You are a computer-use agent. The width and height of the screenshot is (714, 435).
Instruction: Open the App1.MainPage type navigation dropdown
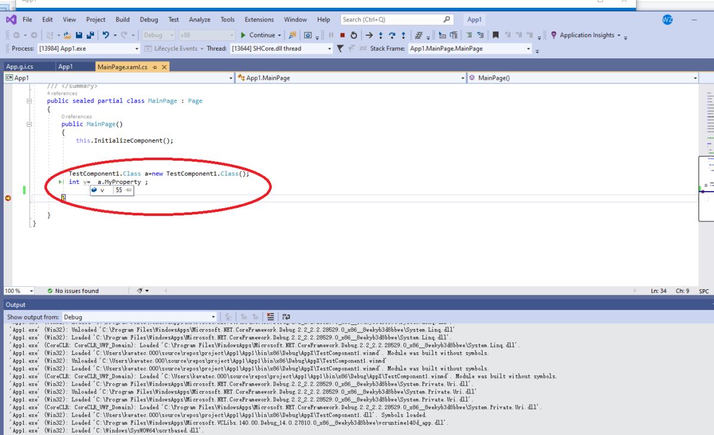click(x=350, y=78)
